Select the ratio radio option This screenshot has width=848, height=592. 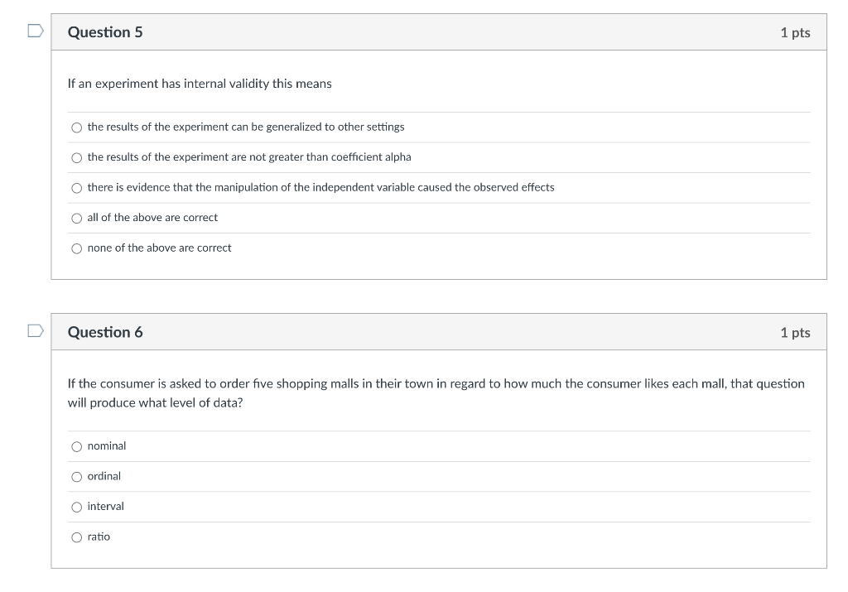point(77,537)
